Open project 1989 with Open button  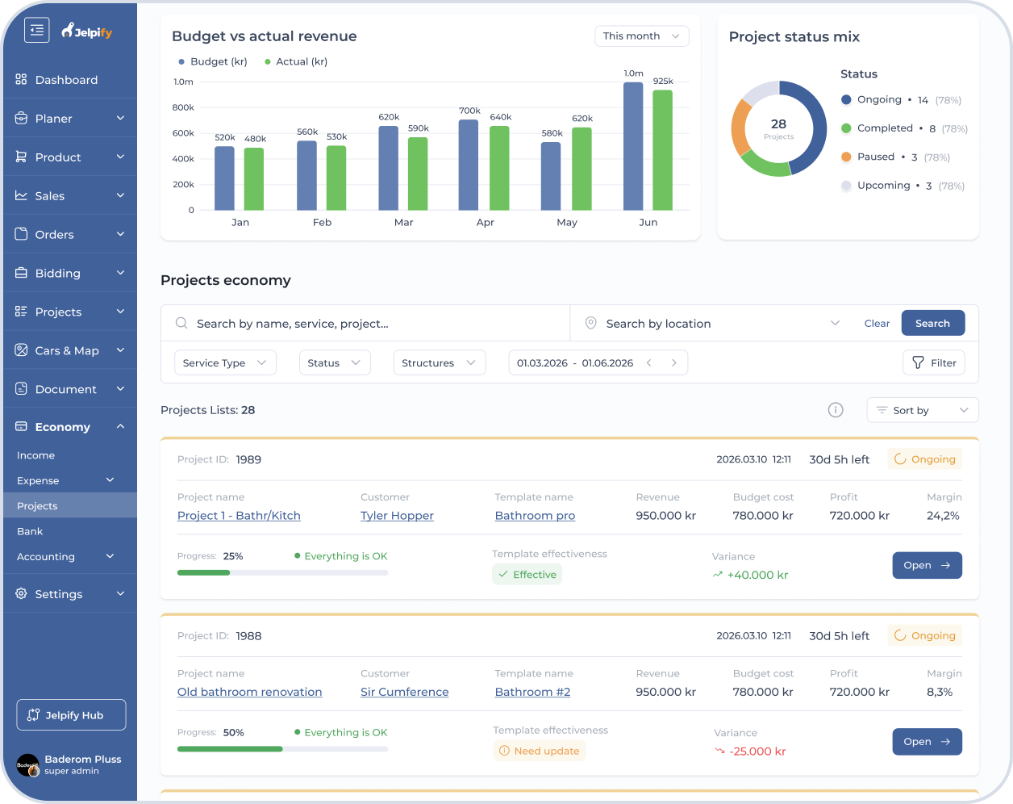click(928, 565)
